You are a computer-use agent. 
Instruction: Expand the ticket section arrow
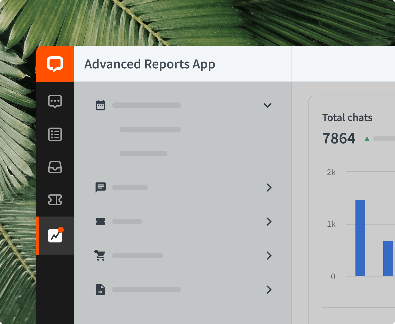tap(269, 221)
